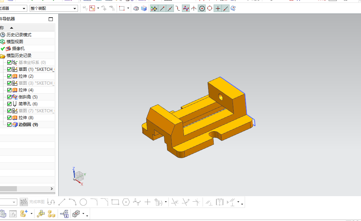
Task: Uncheck the 草图 (3) feature checkbox
Action: 9,83
